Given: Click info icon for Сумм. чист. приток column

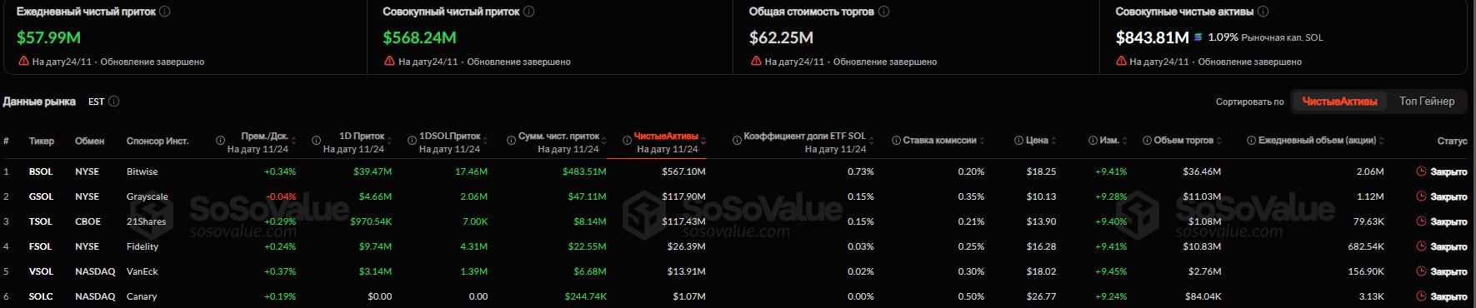Looking at the screenshot, I should pos(512,140).
